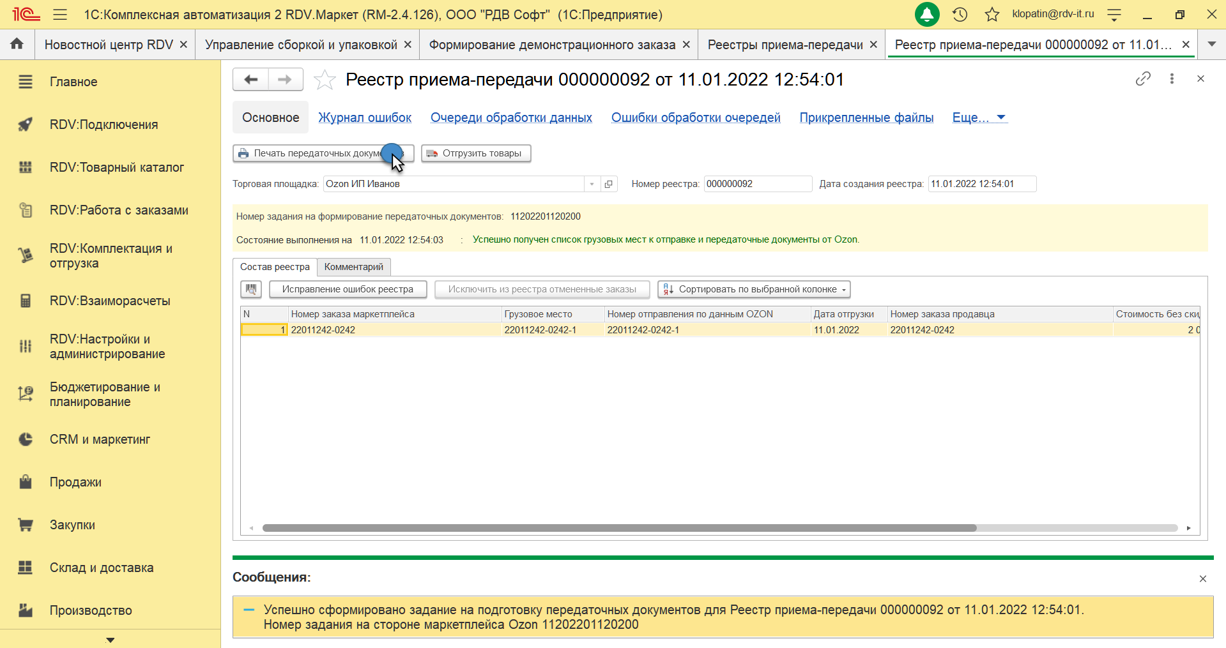This screenshot has width=1226, height=648.
Task: Select the Основное section
Action: (271, 117)
